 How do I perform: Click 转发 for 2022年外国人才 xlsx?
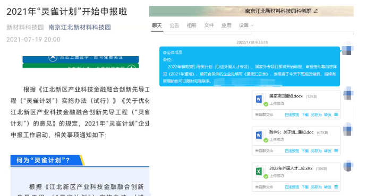pos(327,187)
